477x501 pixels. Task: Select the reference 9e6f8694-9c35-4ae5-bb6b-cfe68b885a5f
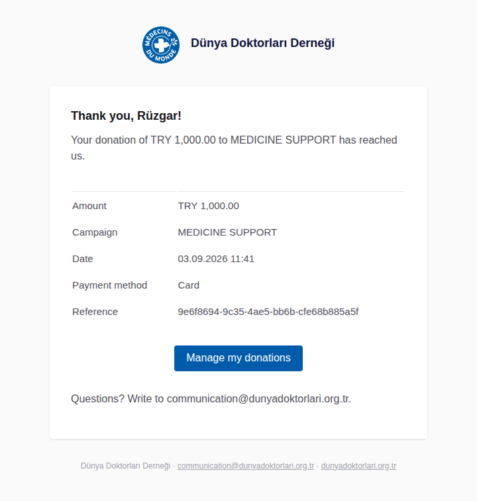[268, 312]
